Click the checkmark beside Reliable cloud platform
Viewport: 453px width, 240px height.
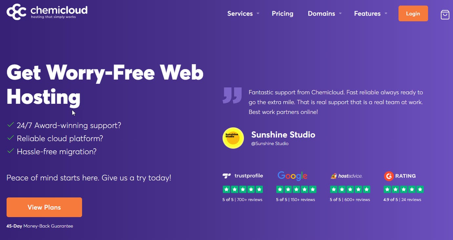click(x=11, y=138)
